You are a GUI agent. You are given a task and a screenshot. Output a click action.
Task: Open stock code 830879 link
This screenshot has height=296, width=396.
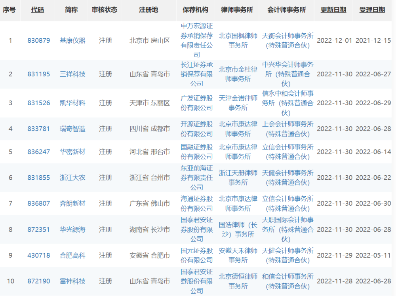tap(39, 40)
